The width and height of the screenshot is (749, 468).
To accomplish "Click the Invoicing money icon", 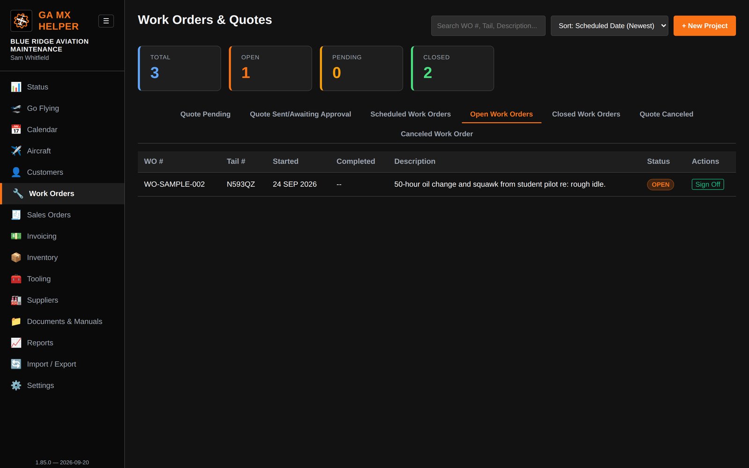I will (x=16, y=236).
